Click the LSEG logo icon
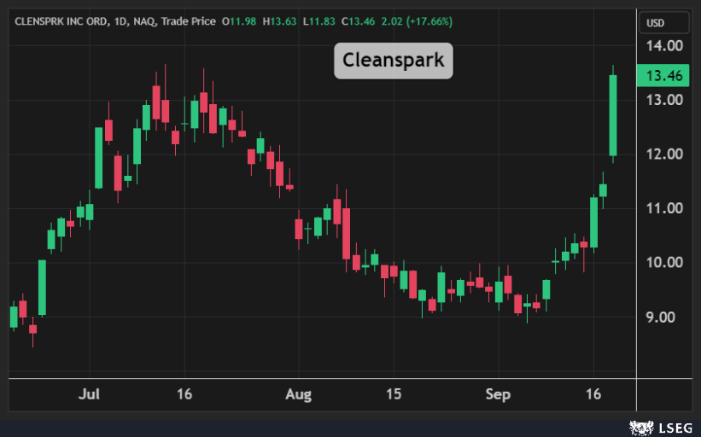The height and width of the screenshot is (437, 701). [x=640, y=426]
